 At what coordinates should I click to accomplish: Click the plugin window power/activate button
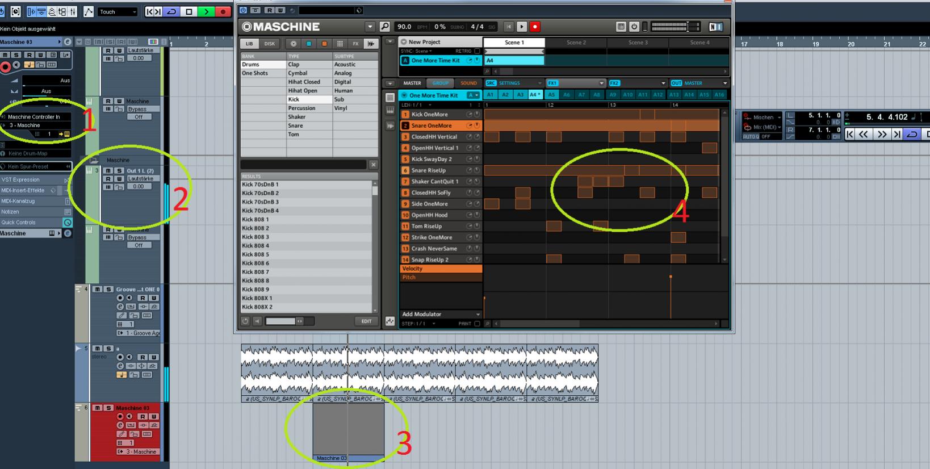(244, 10)
